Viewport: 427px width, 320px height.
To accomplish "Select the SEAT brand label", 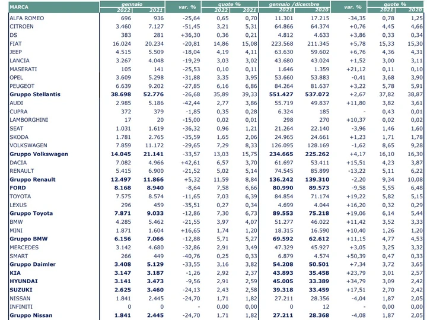I will coord(17,129).
